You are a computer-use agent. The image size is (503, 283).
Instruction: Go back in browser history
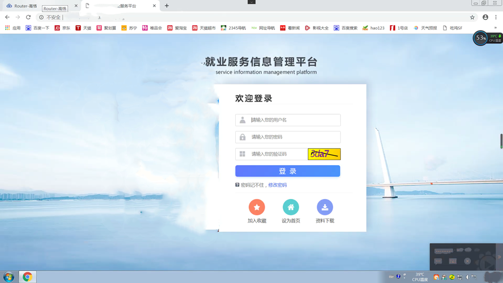pyautogui.click(x=7, y=17)
